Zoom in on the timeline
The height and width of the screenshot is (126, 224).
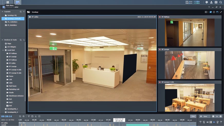click(24, 116)
